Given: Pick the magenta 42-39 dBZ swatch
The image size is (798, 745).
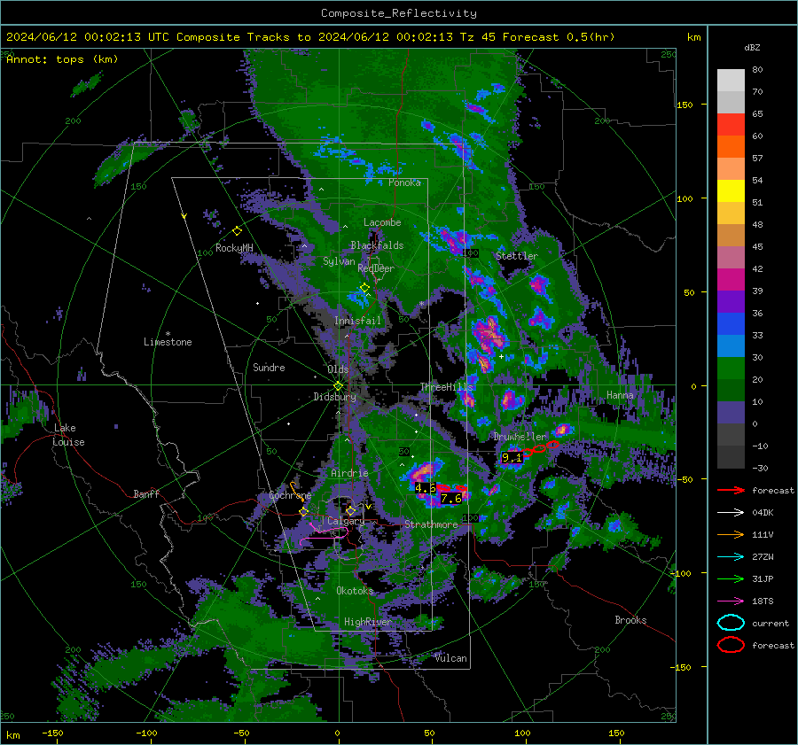Looking at the screenshot, I should pos(731,279).
